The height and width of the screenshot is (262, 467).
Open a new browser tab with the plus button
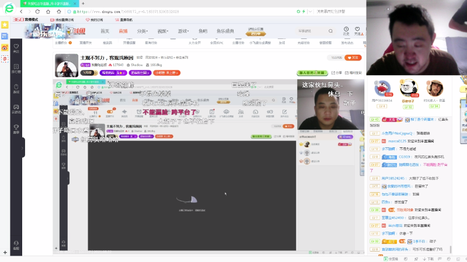83,3
